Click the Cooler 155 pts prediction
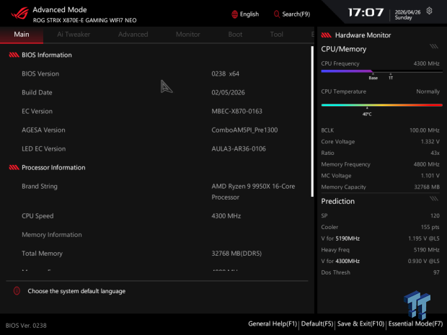This screenshot has width=447, height=335. point(380,227)
